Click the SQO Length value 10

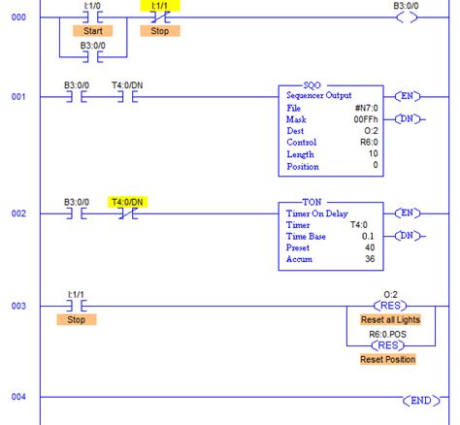[x=374, y=153]
